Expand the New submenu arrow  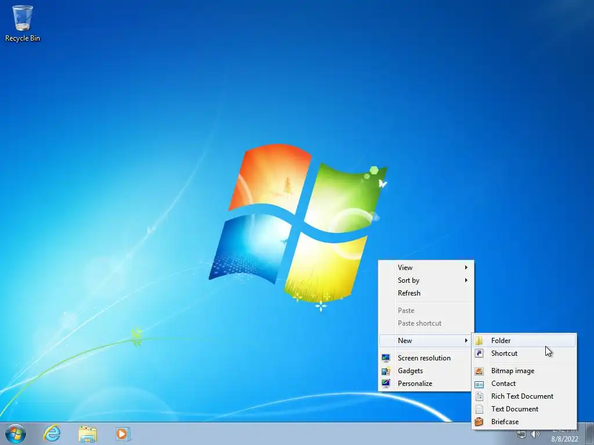[466, 341]
